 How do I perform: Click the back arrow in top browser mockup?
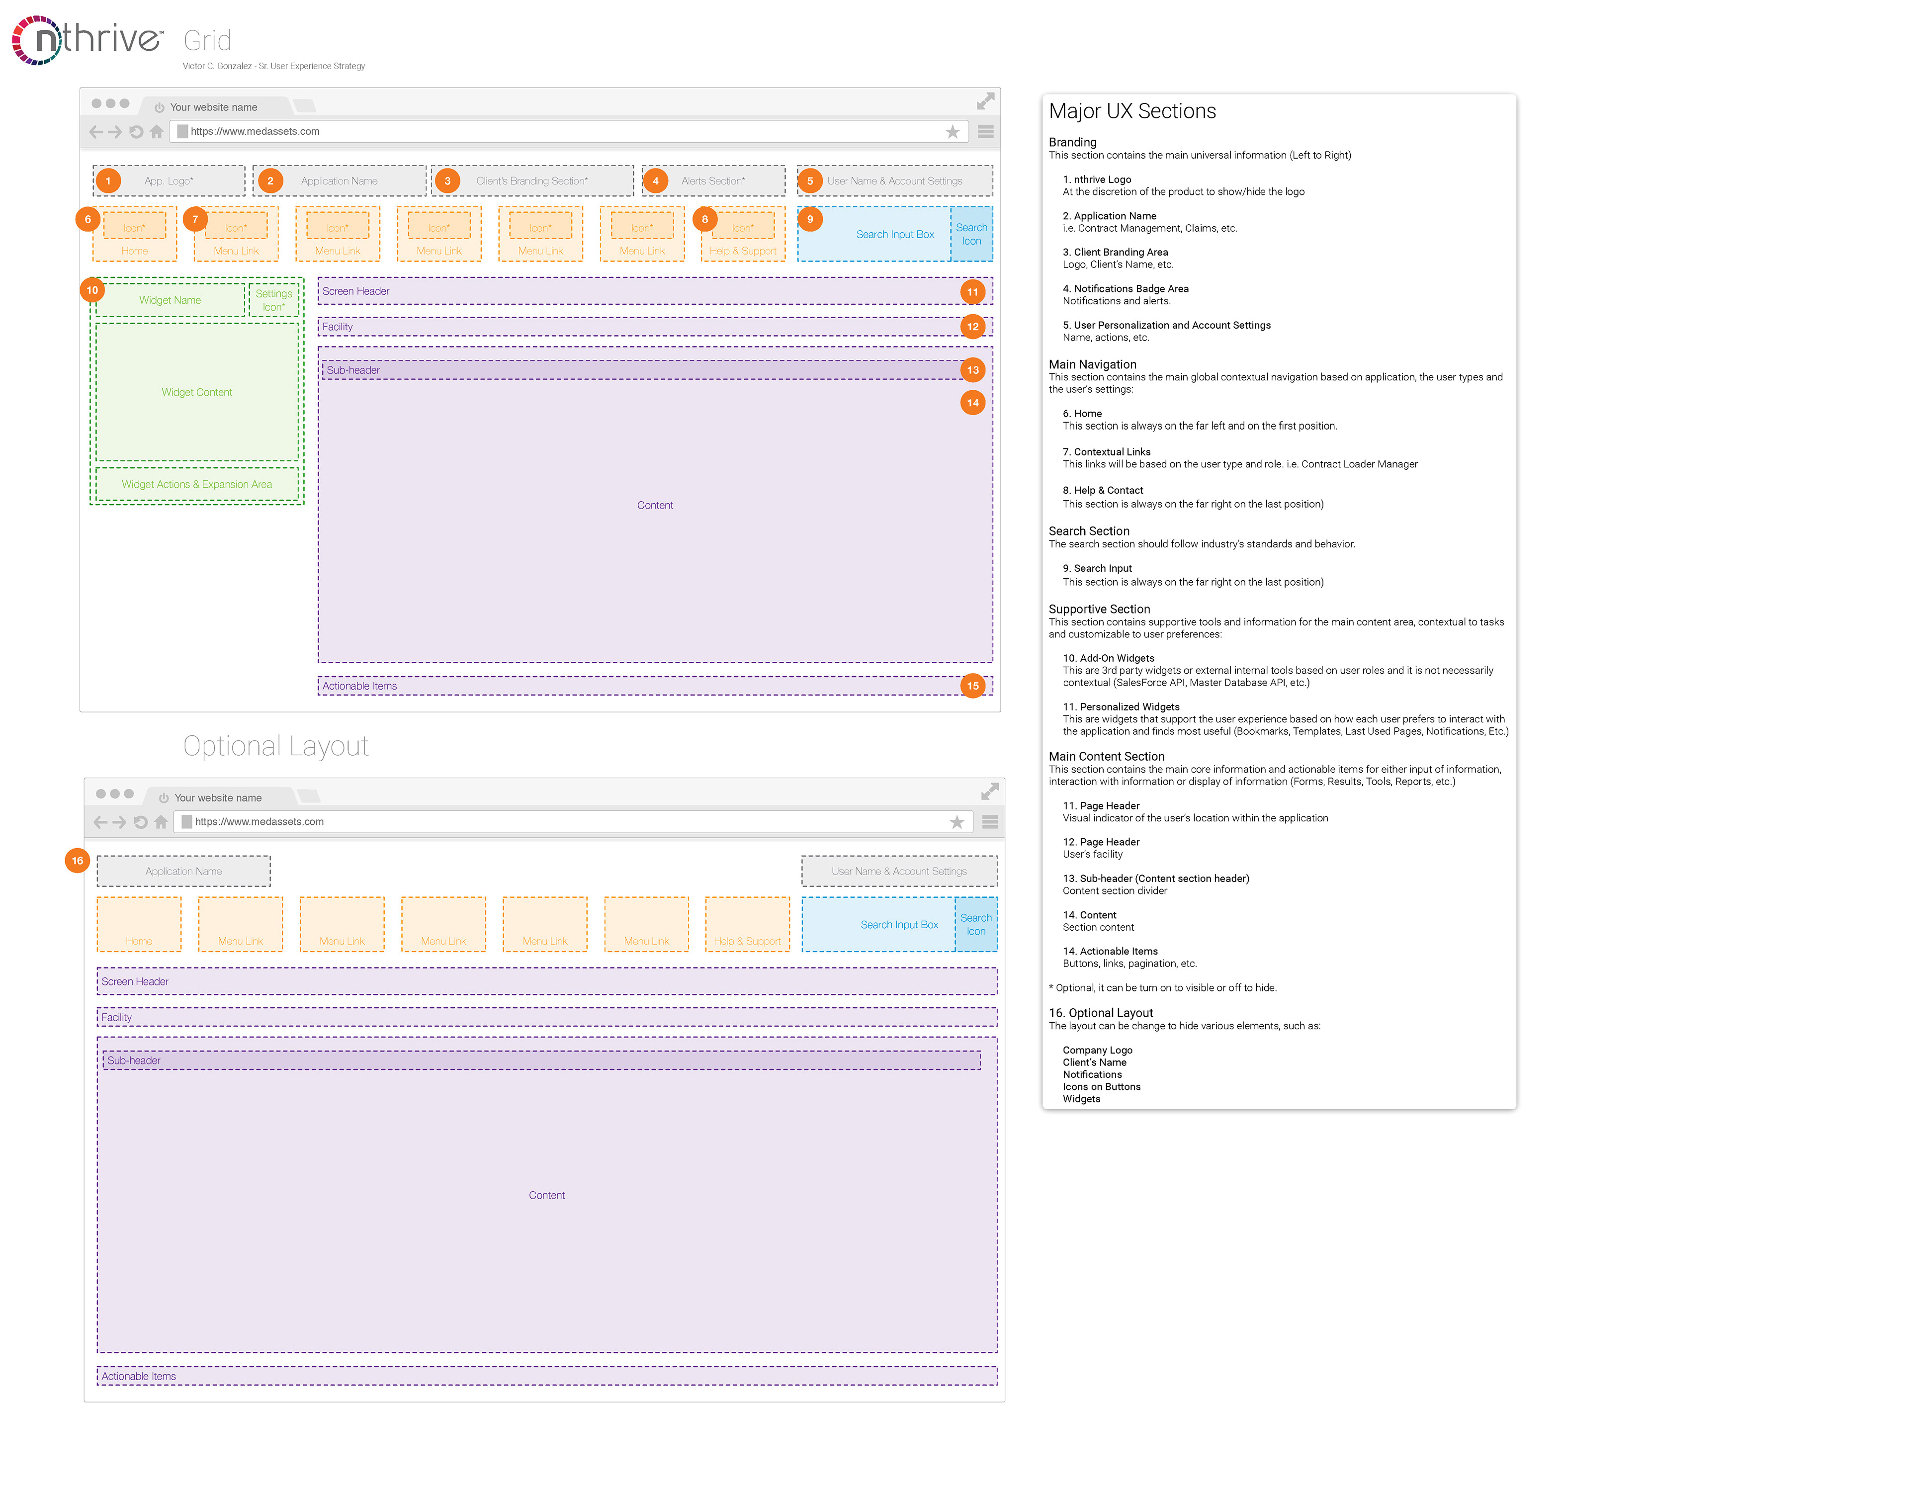point(95,132)
